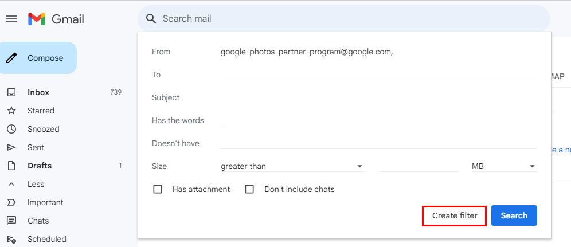
Task: Open the size comparison 'greater than' dropdown
Action: pyautogui.click(x=292, y=166)
